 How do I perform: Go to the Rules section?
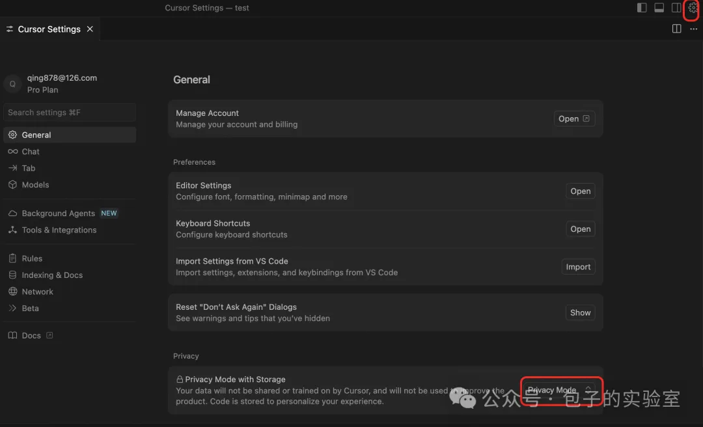click(x=70, y=258)
